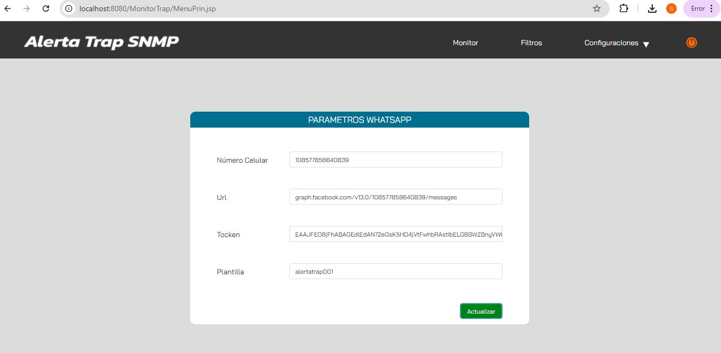
Task: Click into the Url text field
Action: tap(395, 197)
